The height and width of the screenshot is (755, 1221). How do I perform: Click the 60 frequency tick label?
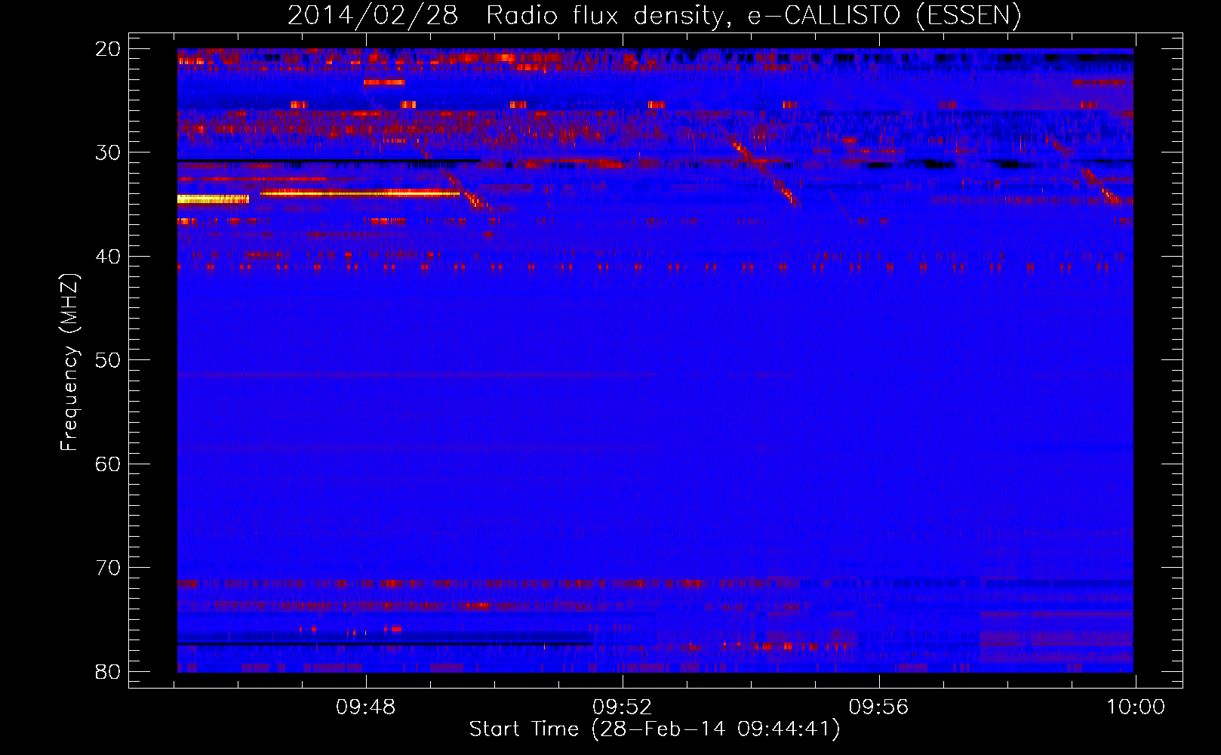pos(109,464)
